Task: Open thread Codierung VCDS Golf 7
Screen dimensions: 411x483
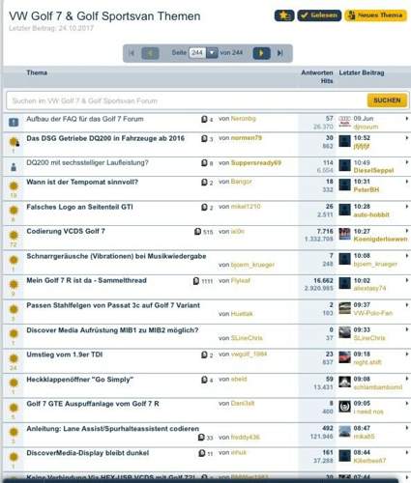Action: 66,231
